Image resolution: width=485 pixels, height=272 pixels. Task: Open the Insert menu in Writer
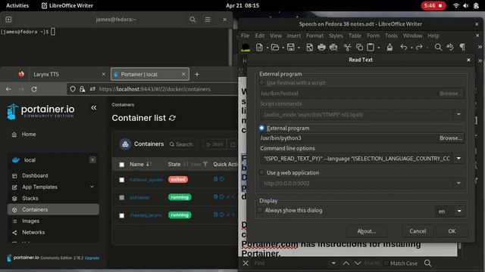tap(293, 36)
